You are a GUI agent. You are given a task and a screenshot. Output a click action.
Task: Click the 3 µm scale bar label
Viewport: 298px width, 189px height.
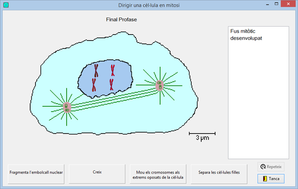coord(203,138)
